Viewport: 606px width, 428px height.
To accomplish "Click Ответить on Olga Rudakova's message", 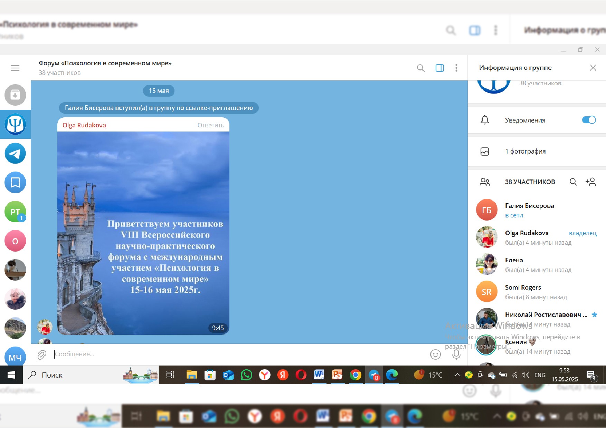I will 210,125.
